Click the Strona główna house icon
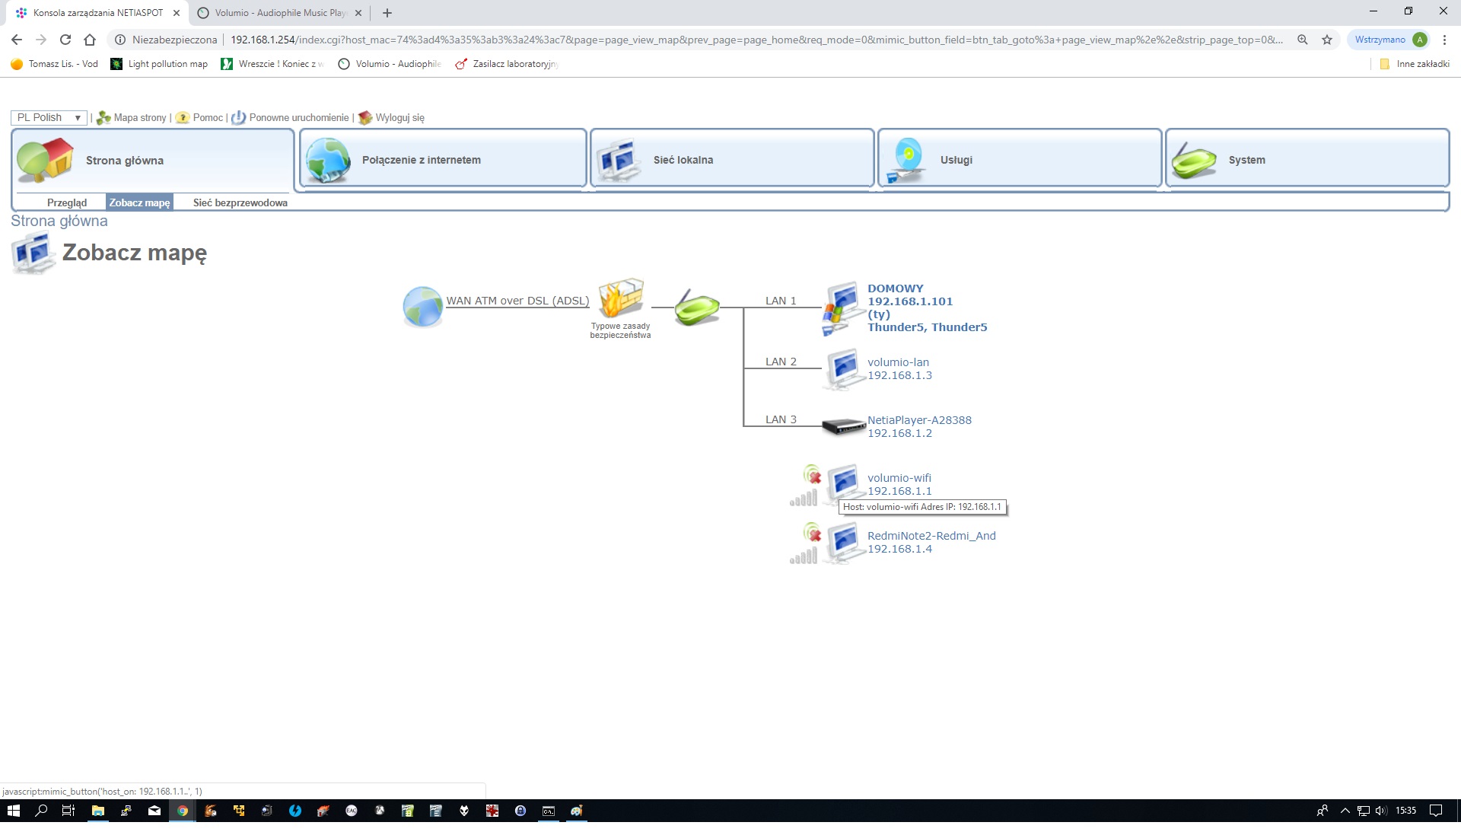The height and width of the screenshot is (835, 1461). (x=45, y=160)
